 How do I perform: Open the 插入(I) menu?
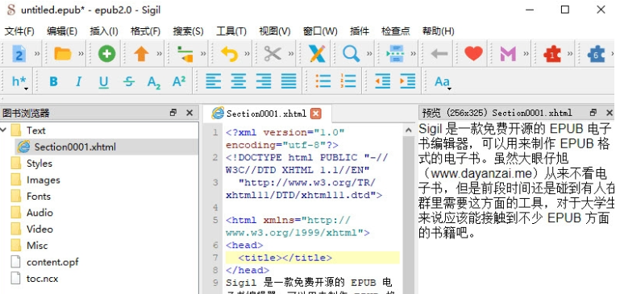(x=103, y=31)
